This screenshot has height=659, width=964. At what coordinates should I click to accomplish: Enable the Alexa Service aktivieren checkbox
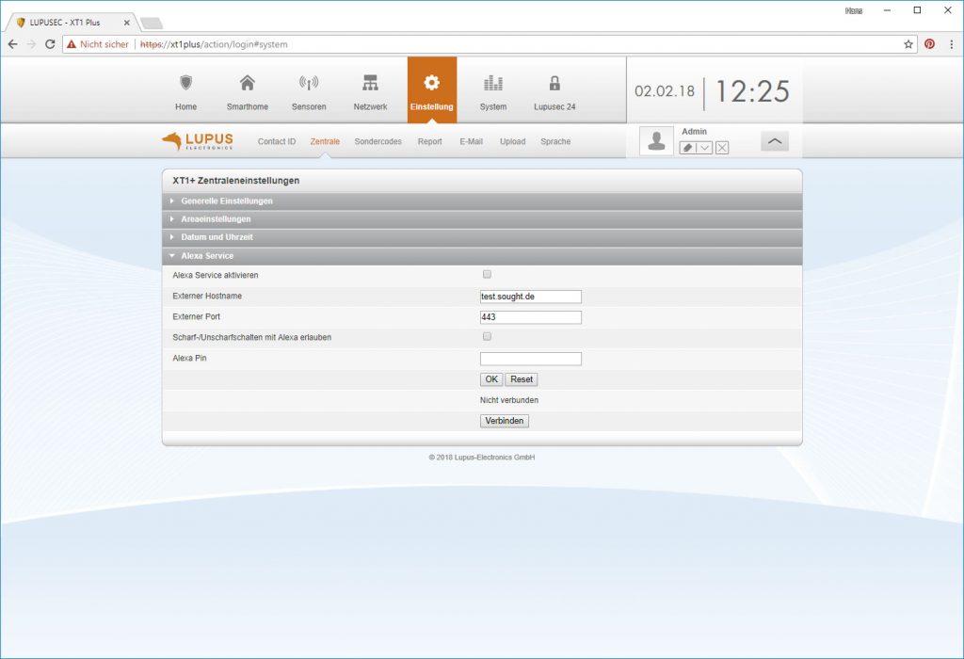tap(487, 275)
